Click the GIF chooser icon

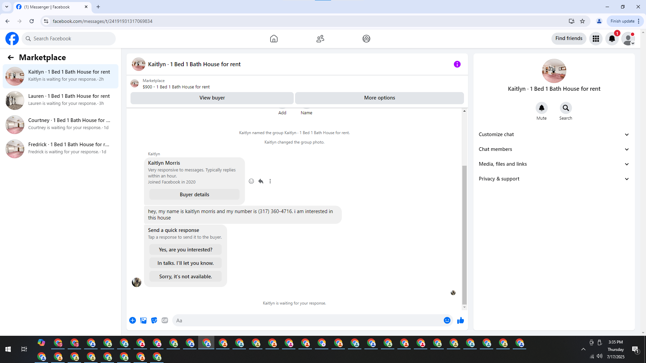coord(165,320)
